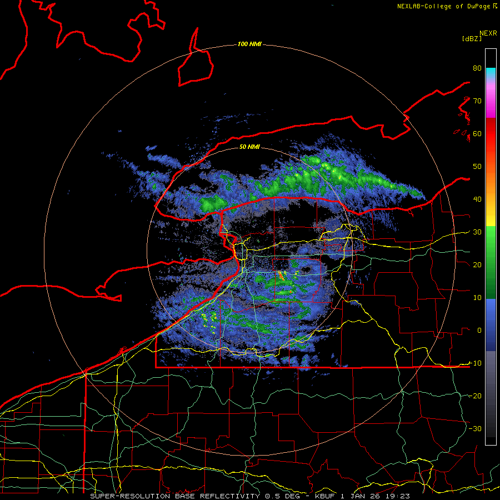Image resolution: width=500 pixels, height=500 pixels.
Task: Click the -10 value on dBZ scale
Action: (x=475, y=363)
